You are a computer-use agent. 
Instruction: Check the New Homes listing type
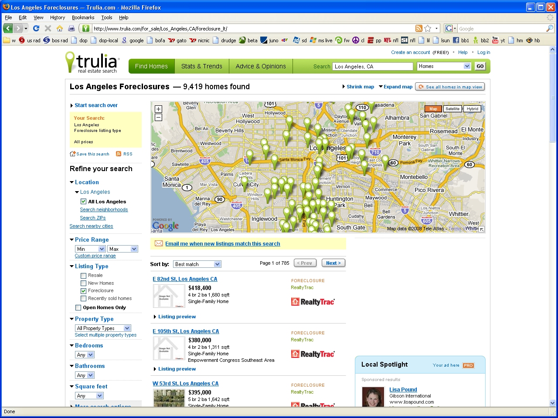tap(83, 283)
